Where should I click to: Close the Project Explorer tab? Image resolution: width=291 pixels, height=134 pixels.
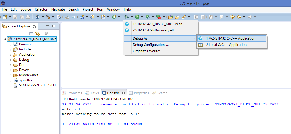pyautogui.click(x=34, y=26)
